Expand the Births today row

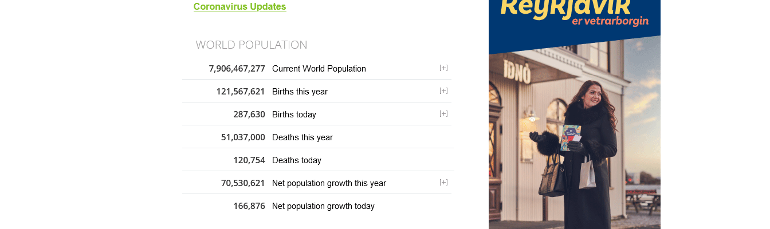point(443,114)
